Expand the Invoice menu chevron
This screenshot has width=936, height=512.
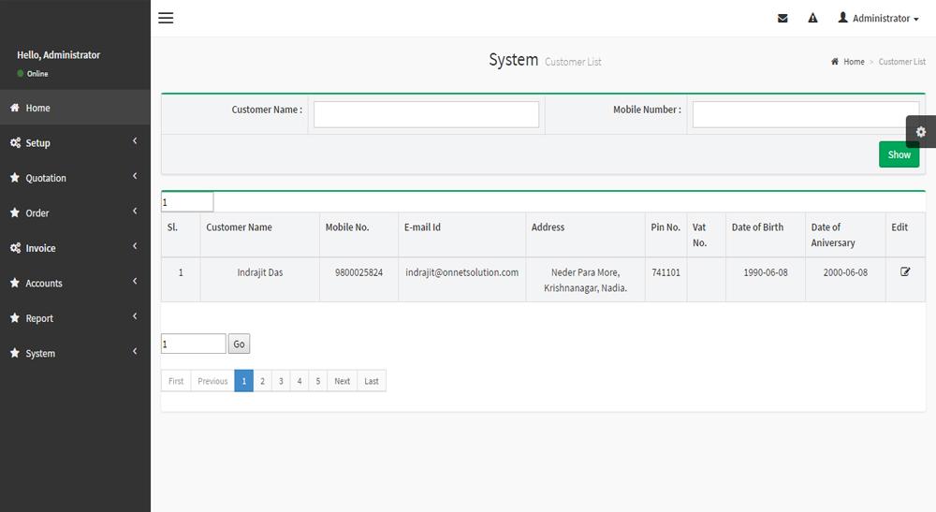[x=135, y=246]
